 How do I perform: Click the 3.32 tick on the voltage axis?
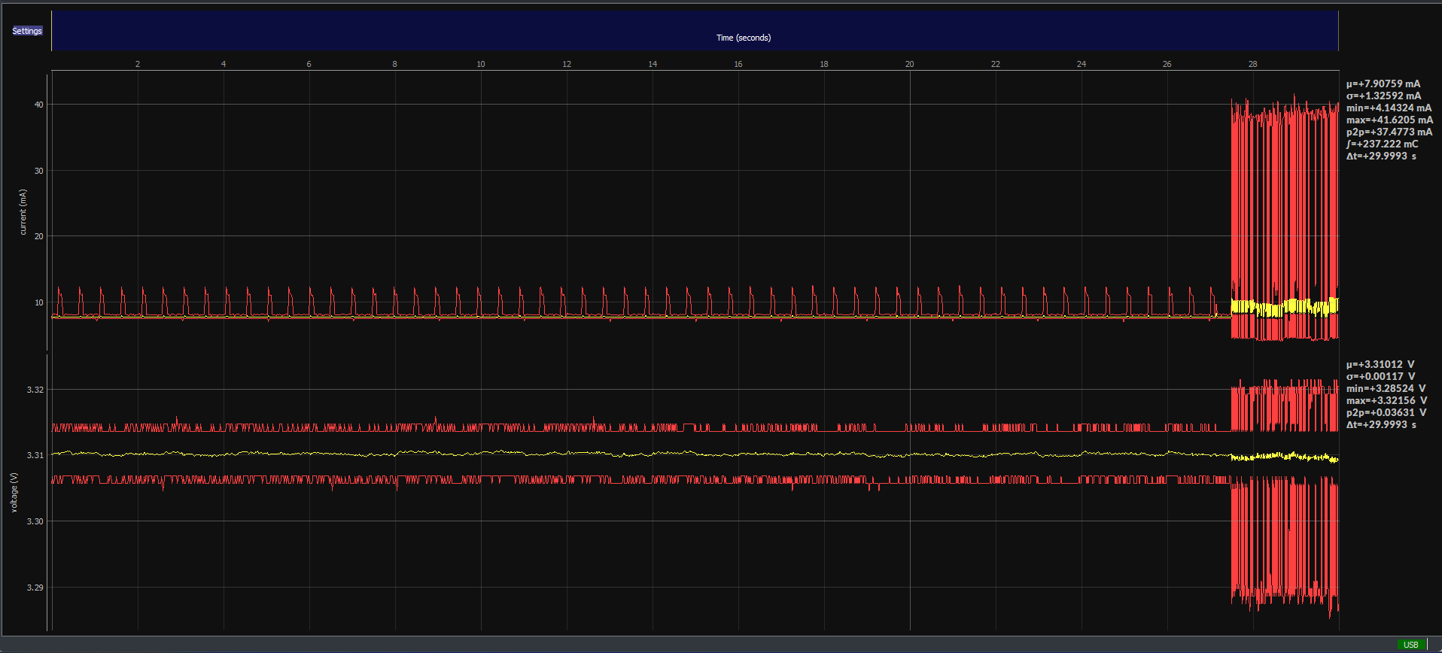coord(35,390)
